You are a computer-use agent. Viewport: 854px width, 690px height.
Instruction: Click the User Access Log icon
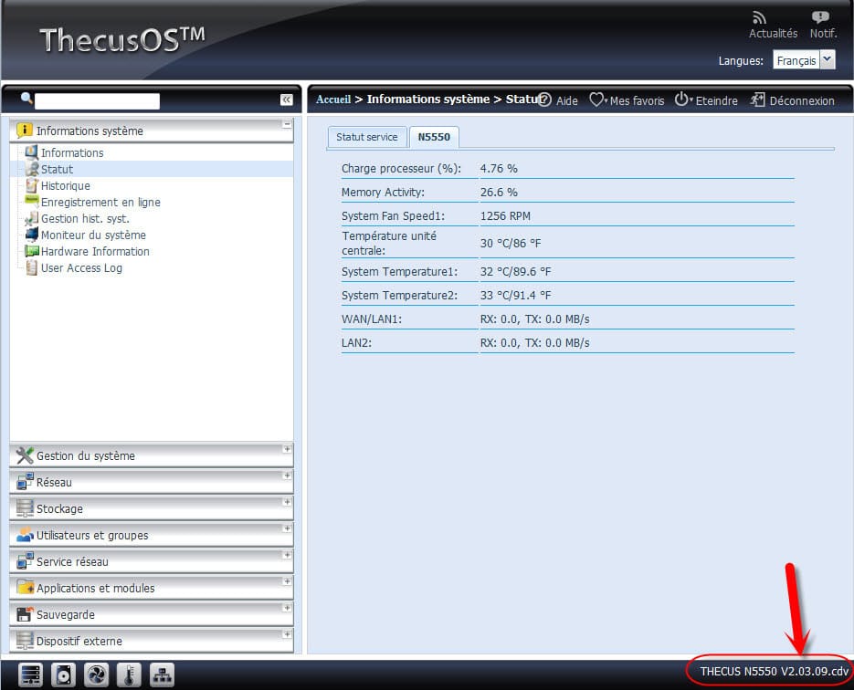click(x=32, y=267)
